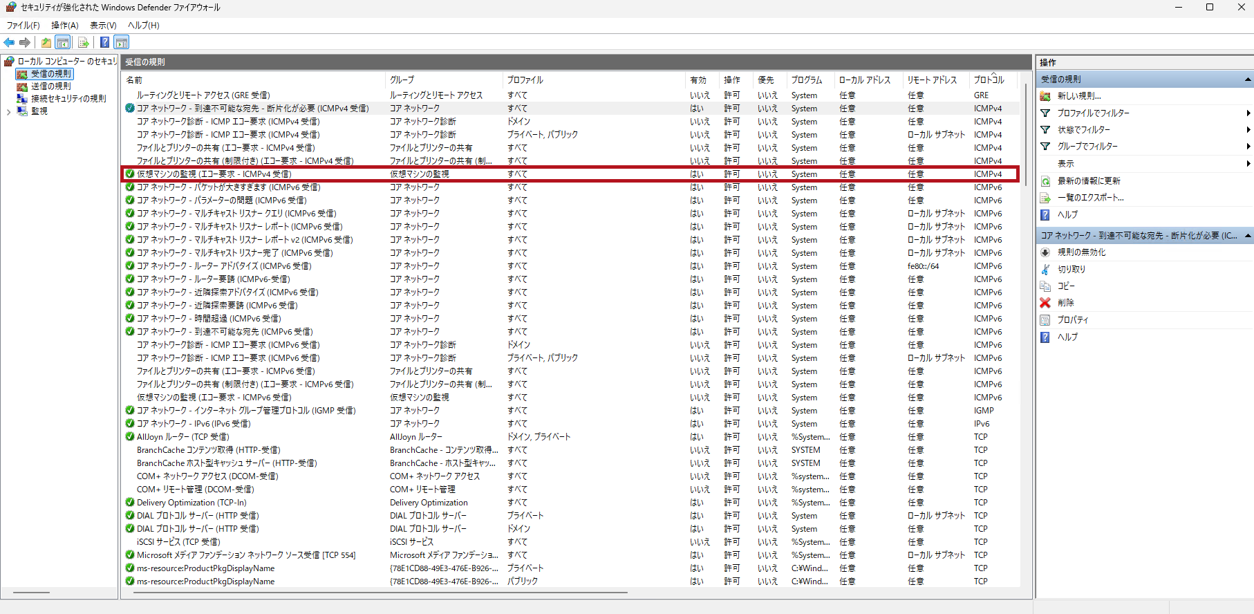Toggle the Show/Hide Action Pane toolbar icon
Viewport: 1254px width, 614px height.
pos(122,43)
